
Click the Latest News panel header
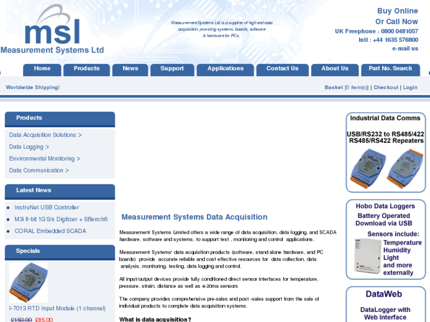(60, 191)
